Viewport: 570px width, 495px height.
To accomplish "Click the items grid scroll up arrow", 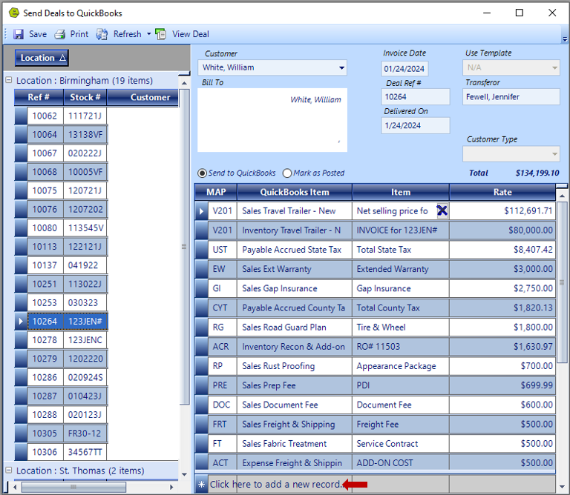I will click(x=562, y=196).
